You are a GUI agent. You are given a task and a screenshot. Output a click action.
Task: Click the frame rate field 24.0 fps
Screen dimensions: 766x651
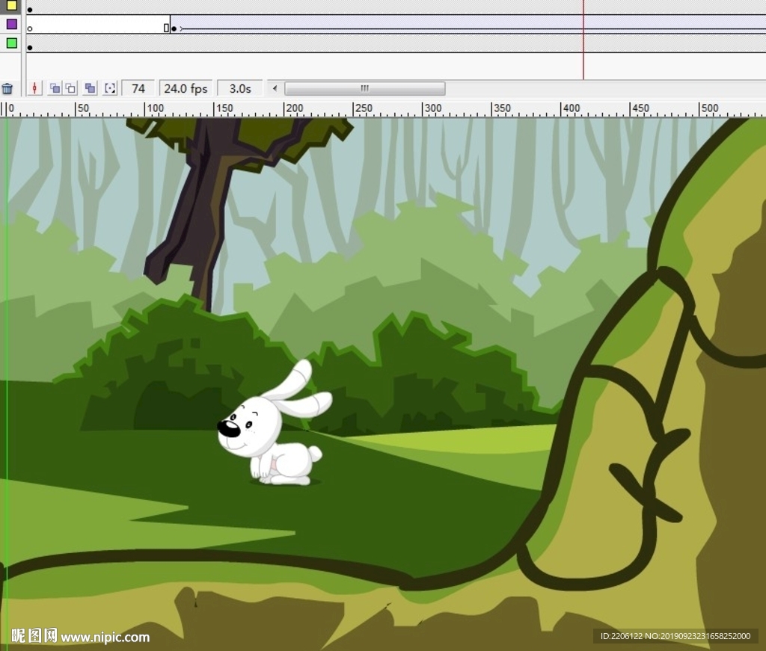click(x=186, y=88)
